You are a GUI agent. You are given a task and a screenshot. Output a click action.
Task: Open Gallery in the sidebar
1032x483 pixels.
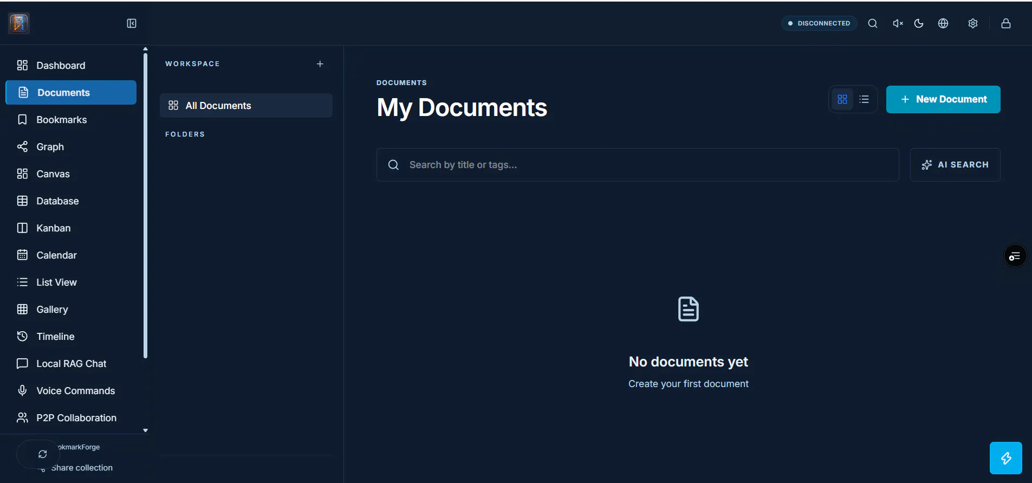[71, 310]
